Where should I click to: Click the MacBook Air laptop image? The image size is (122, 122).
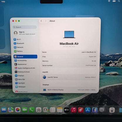pyautogui.click(x=69, y=34)
